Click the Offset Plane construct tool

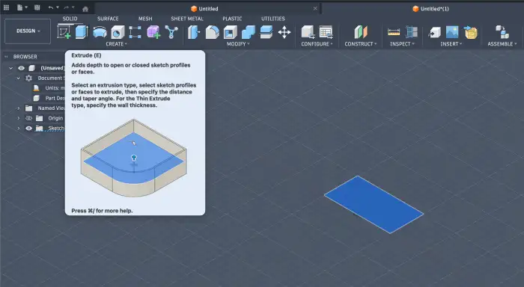[361, 32]
